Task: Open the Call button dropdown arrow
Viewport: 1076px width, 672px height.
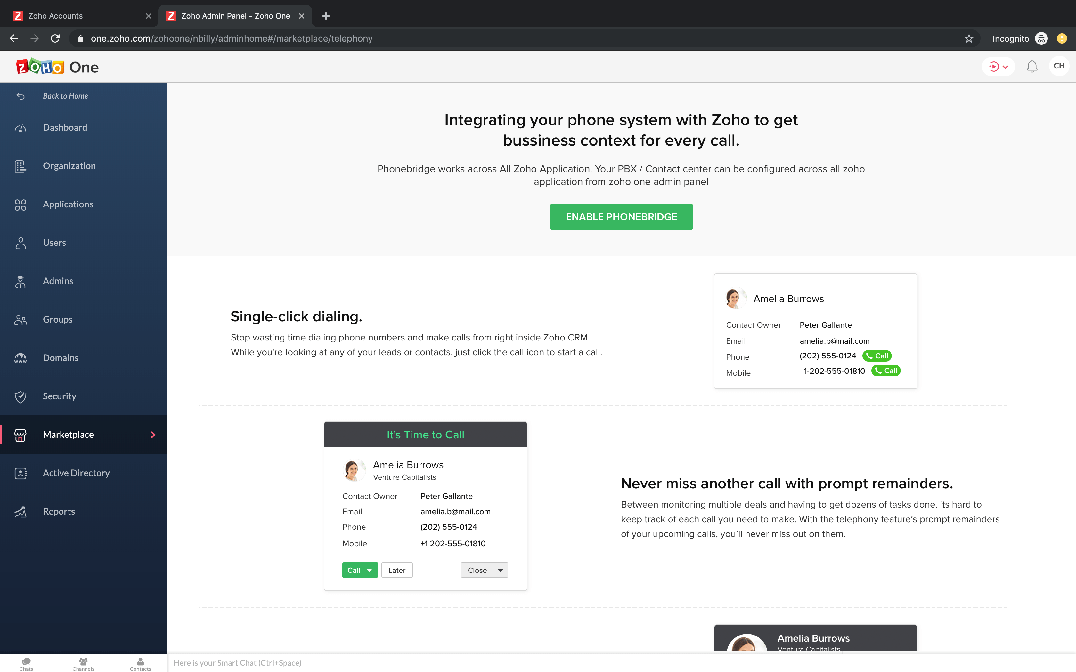Action: [x=369, y=570]
